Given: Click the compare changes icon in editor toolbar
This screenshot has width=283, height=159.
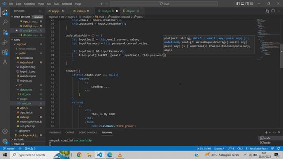Looking at the screenshot, I should click(267, 11).
